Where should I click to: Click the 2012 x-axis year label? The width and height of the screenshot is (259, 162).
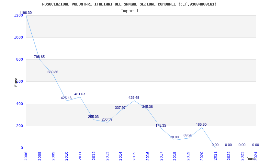(x=94, y=156)
